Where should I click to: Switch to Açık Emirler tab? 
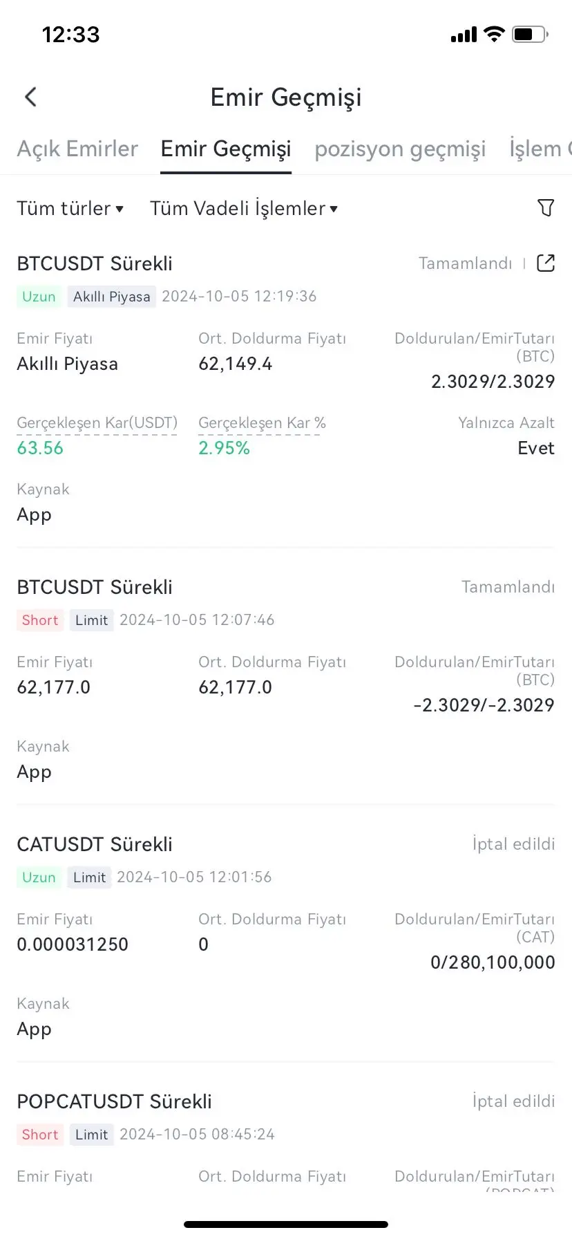pyautogui.click(x=77, y=149)
